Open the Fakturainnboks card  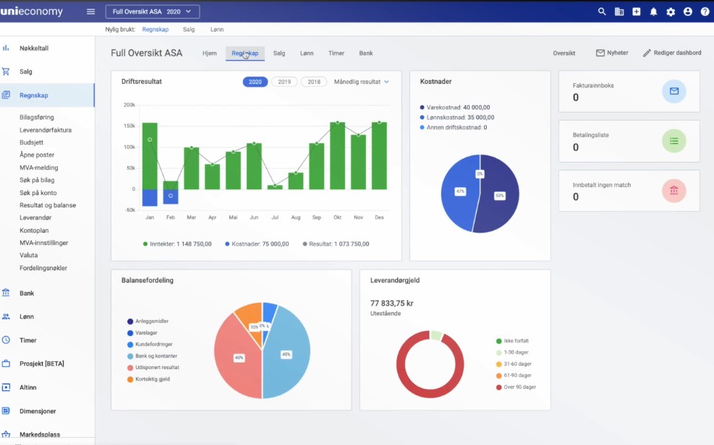(629, 91)
